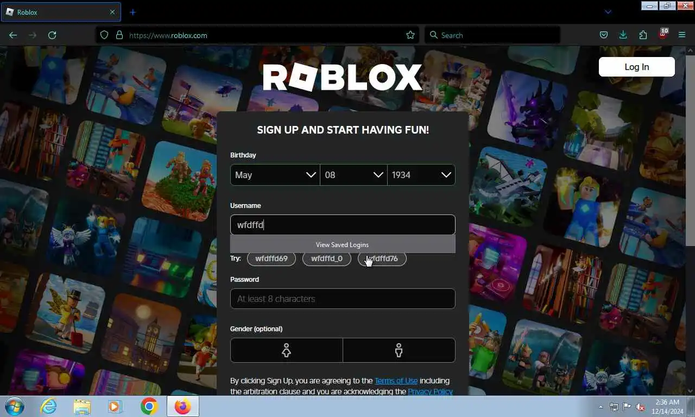Open the Firefox downloads panel
Viewport: 695px width, 417px height.
[623, 35]
